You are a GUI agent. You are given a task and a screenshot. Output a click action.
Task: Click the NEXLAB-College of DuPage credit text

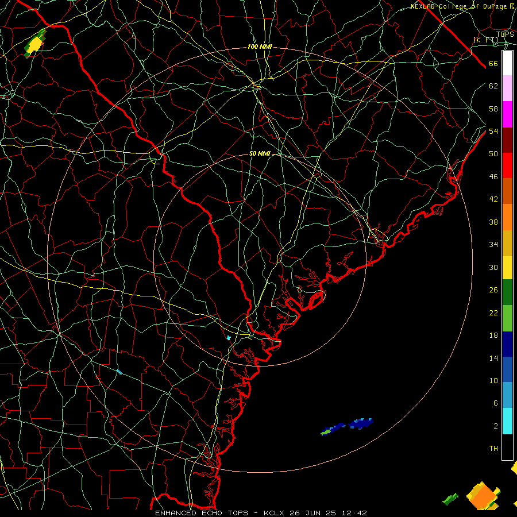(x=462, y=6)
